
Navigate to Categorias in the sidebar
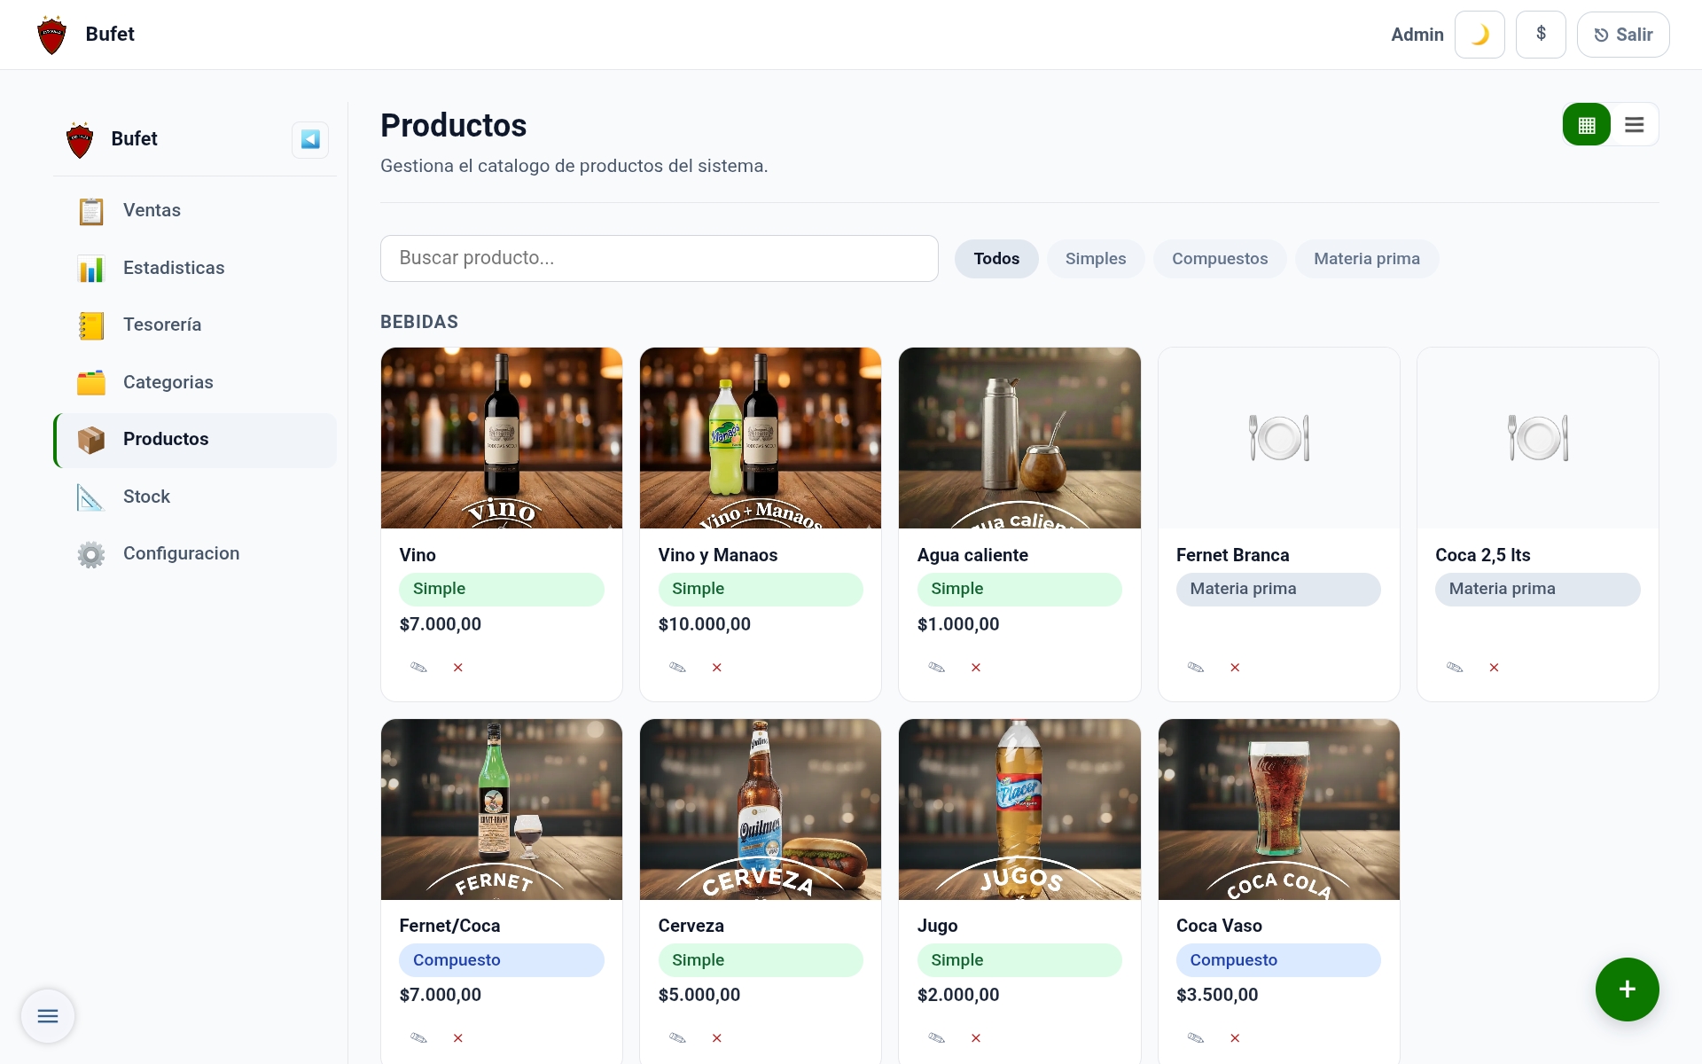pos(195,382)
